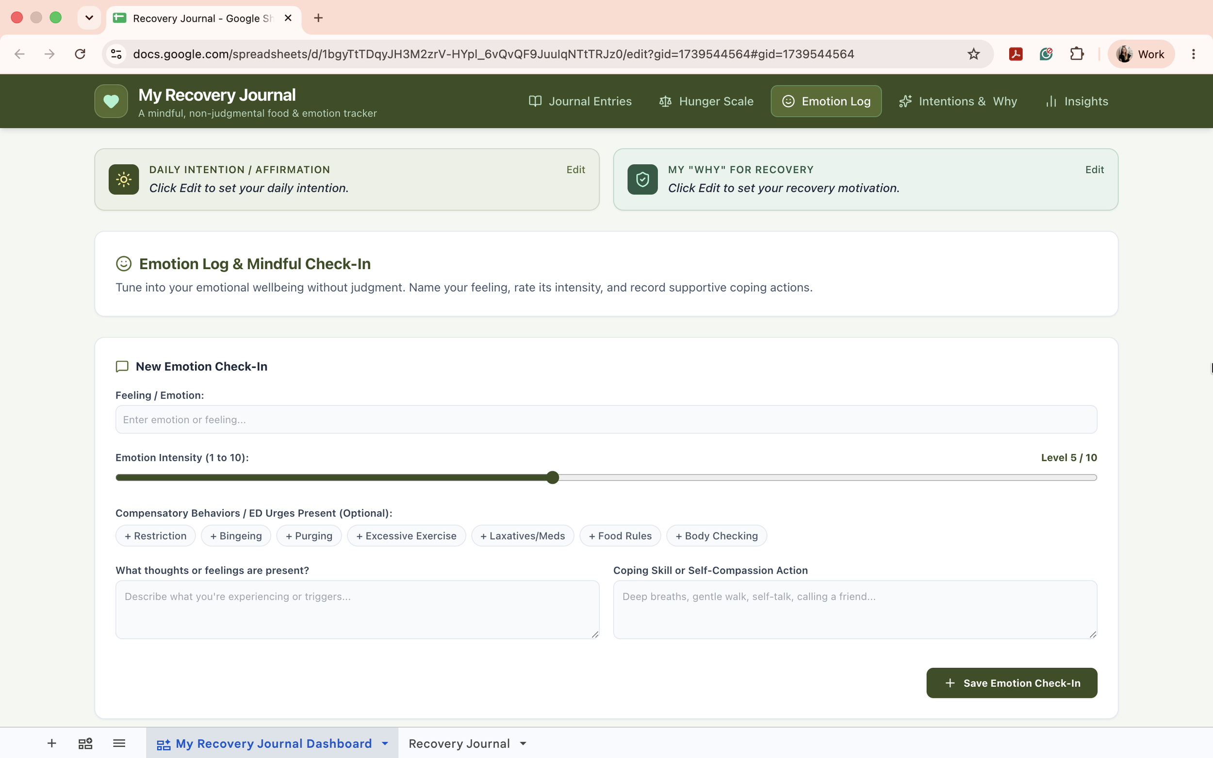
Task: Click the heart logo icon in header
Action: pyautogui.click(x=111, y=101)
